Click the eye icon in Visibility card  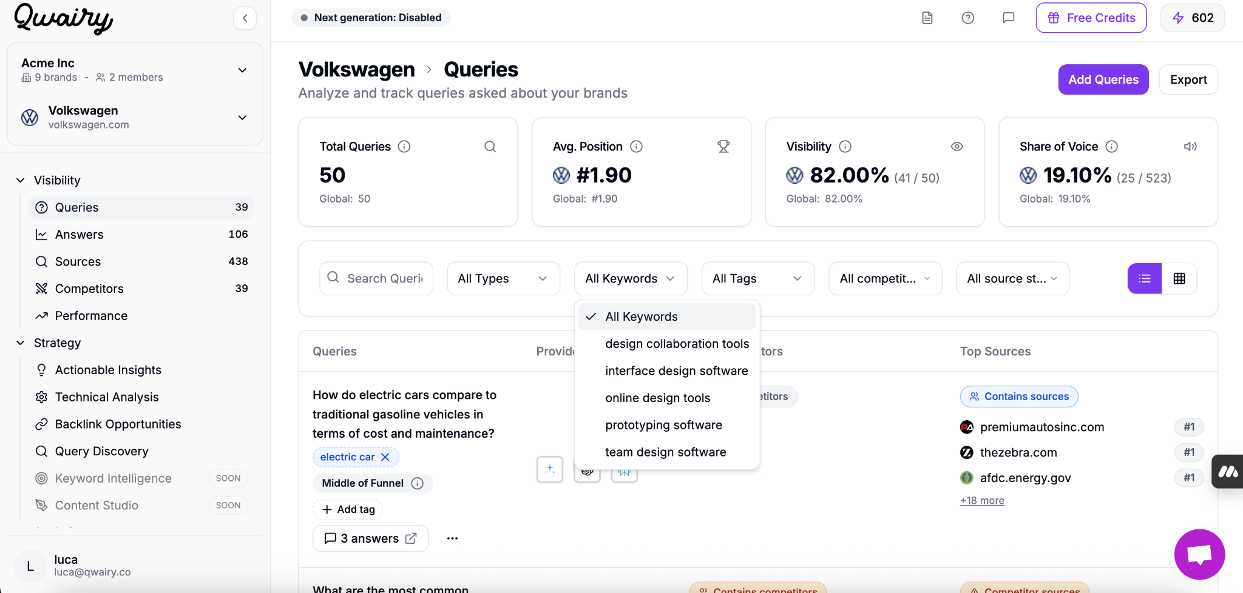click(x=957, y=146)
